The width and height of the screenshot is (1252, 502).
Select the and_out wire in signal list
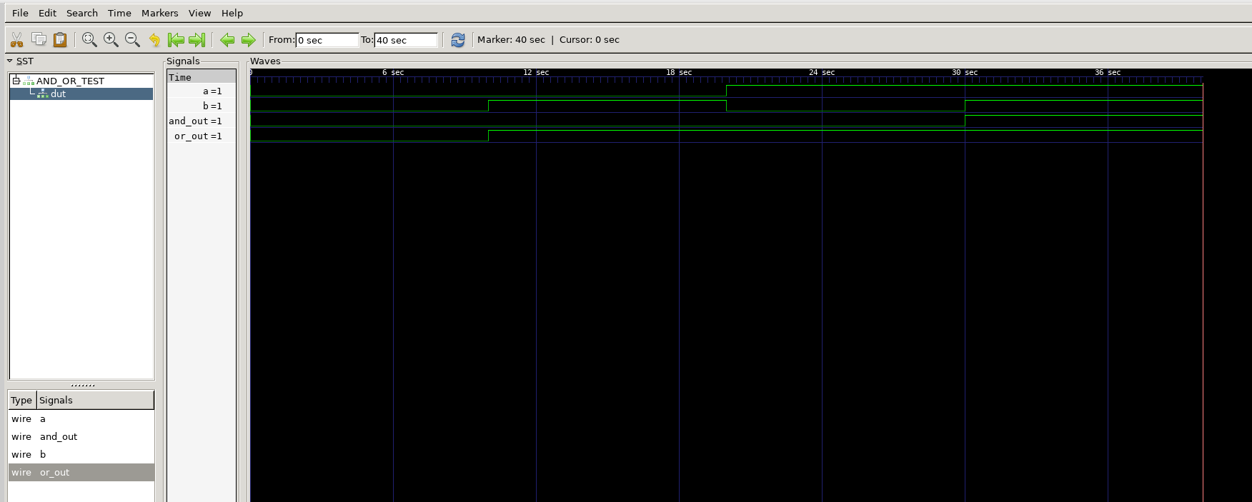click(x=59, y=436)
